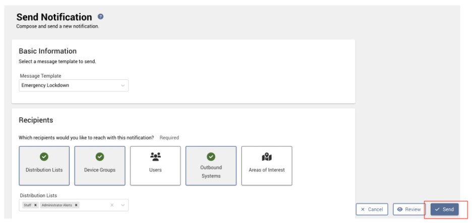472x223 pixels.
Task: Remove the Administrator Alerts tag
Action: tap(76, 205)
